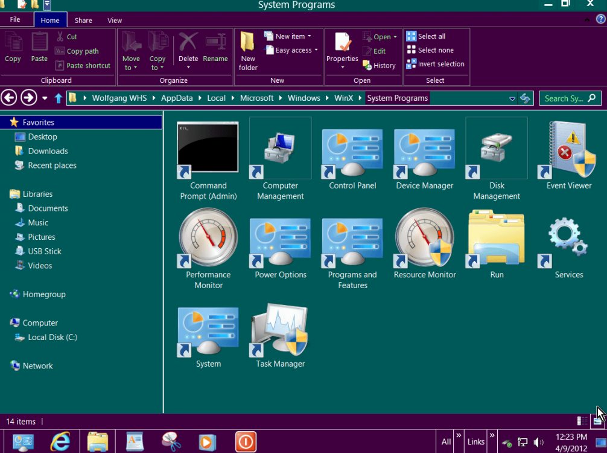
Task: Switch to the View ribbon tab
Action: pos(114,20)
